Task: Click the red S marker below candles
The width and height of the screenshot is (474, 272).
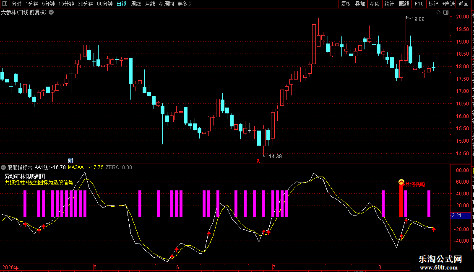Action: click(258, 162)
